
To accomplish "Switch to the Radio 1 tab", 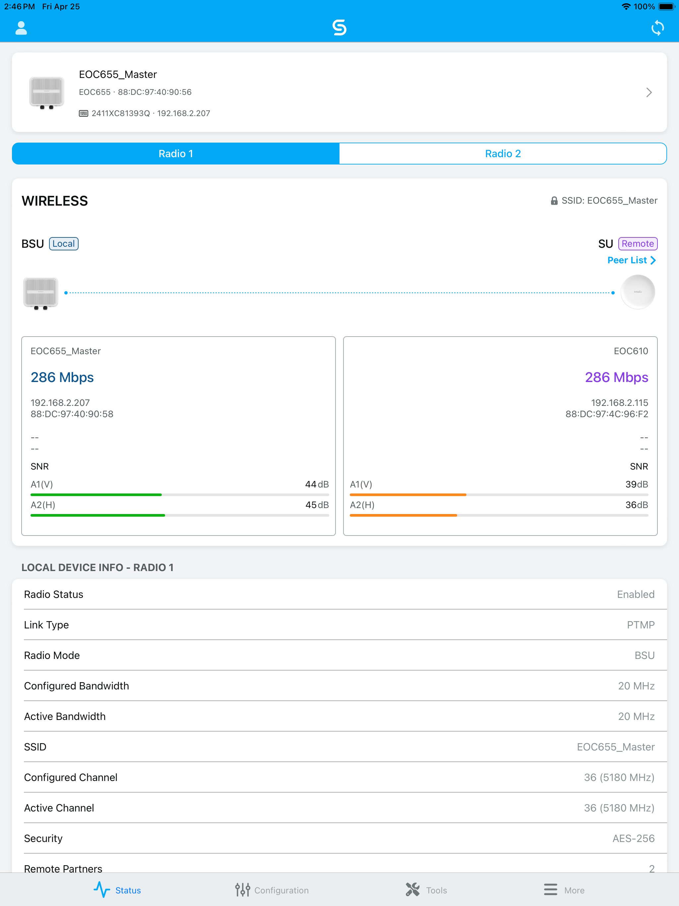I will point(176,154).
